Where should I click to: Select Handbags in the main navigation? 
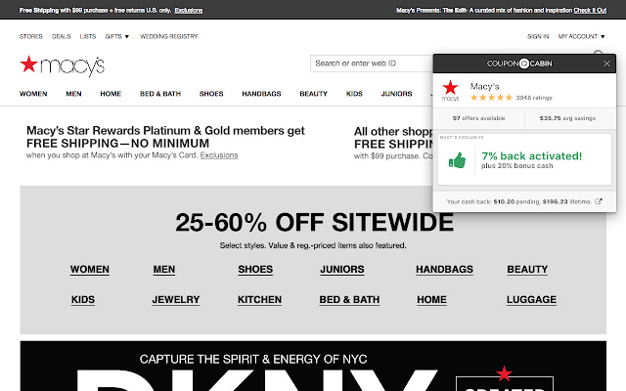pyautogui.click(x=263, y=94)
